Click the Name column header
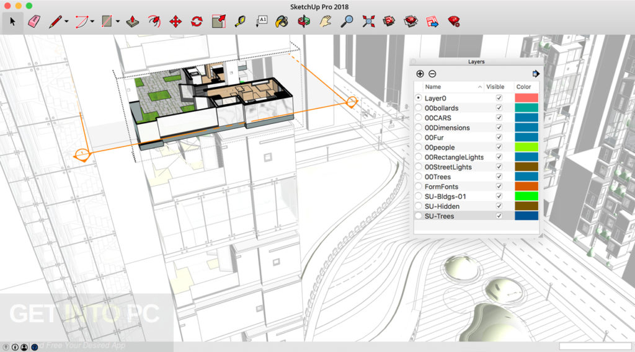This screenshot has height=352, width=635. coord(433,87)
